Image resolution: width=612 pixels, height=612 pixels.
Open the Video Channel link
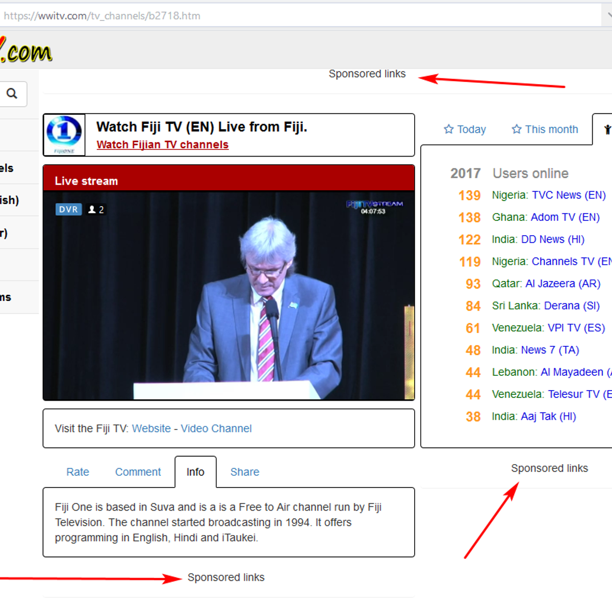coord(216,428)
